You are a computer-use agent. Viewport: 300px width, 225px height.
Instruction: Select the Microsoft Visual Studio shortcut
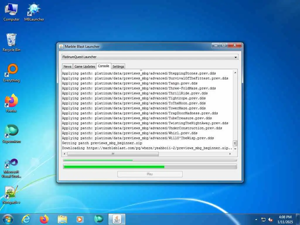(11, 168)
